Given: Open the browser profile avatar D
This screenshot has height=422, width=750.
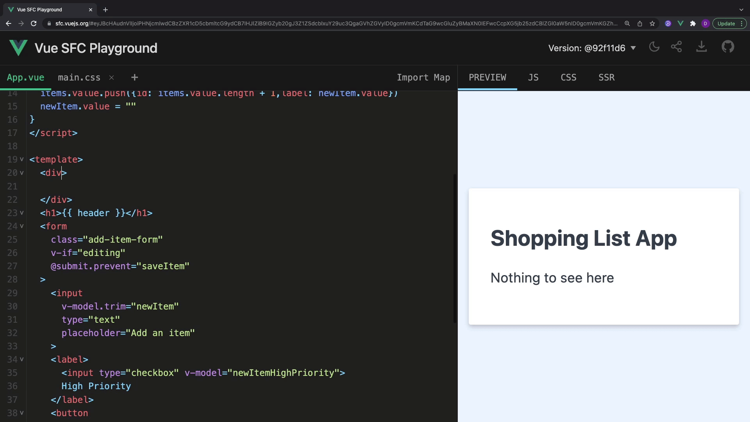Looking at the screenshot, I should coord(705,23).
